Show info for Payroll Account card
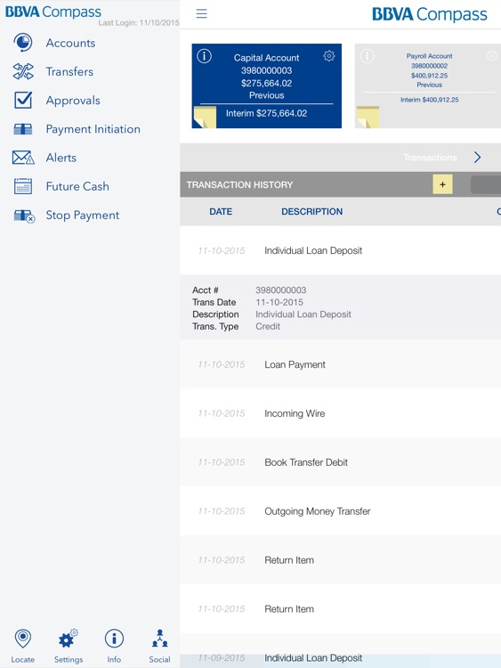The image size is (501, 668). coord(367,56)
